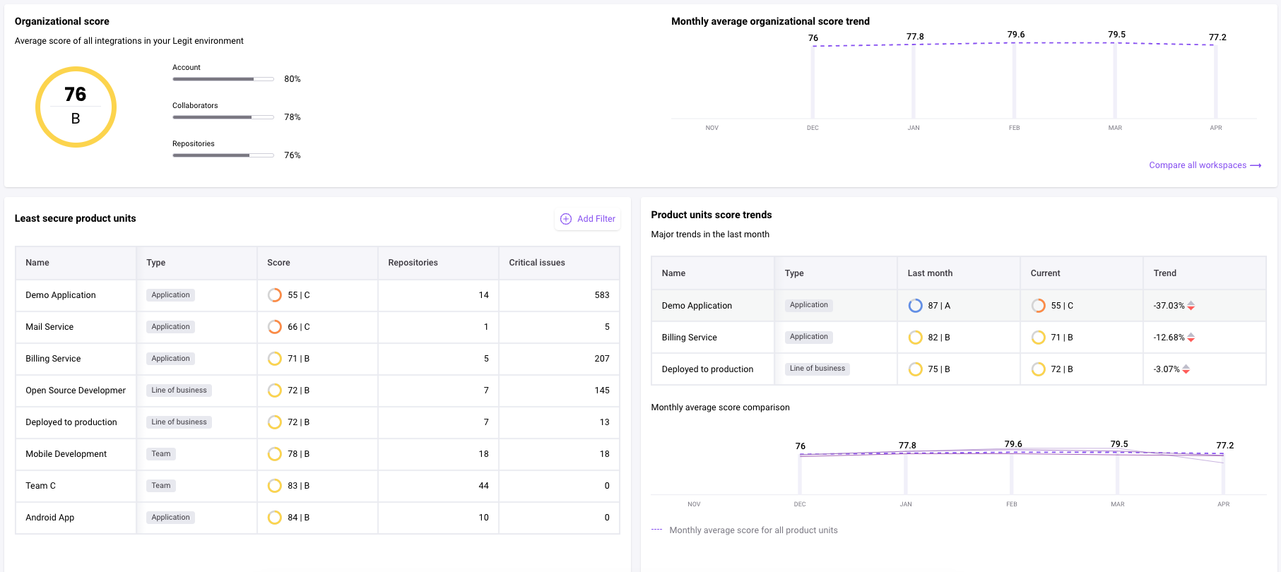Click the 82 | B last month score ring
Viewport: 1281px width, 572px height.
pos(915,338)
